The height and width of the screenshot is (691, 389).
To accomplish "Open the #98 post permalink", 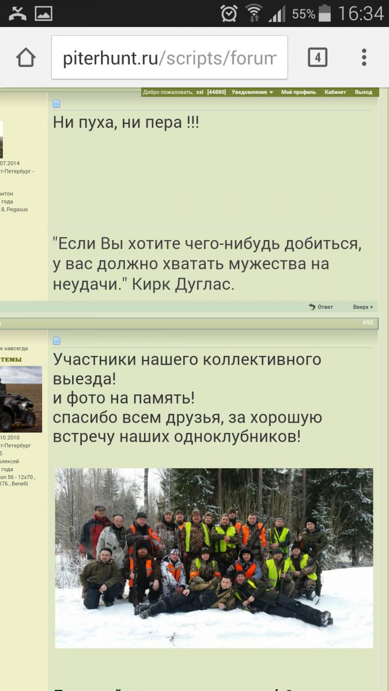I will click(367, 323).
